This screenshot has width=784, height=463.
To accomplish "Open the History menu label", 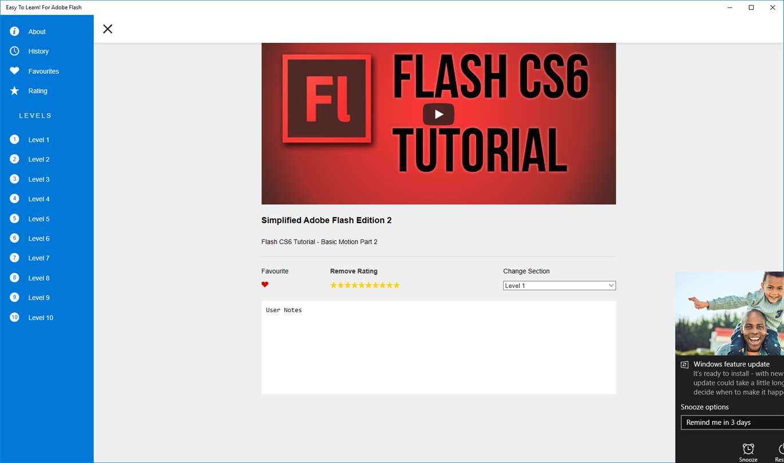I will pyautogui.click(x=38, y=51).
